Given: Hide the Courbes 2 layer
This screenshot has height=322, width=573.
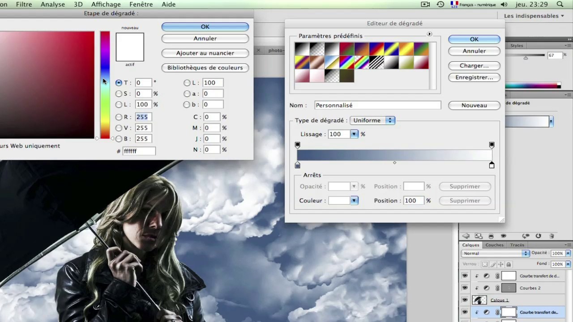Looking at the screenshot, I should coord(465,288).
